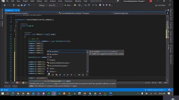Collapse the namespace ConsoleApplication_Sample_1 block

[x=16, y=20]
